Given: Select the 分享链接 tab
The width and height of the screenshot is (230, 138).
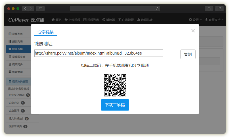Looking at the screenshot, I should coord(46,32).
